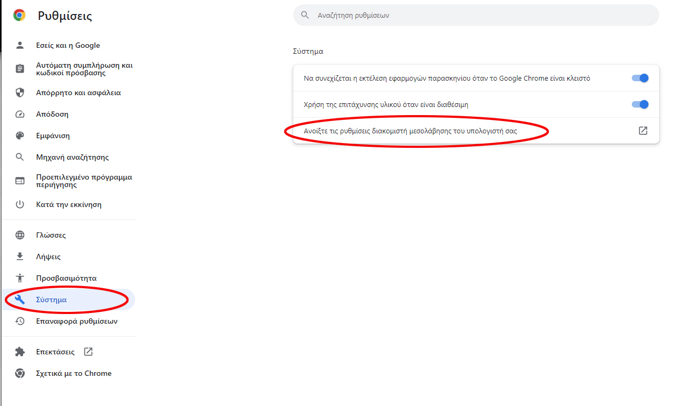Viewport: 684px width, 406px height.
Task: Click the puzzle piece icon for Επεκτάσεις
Action: click(x=20, y=352)
